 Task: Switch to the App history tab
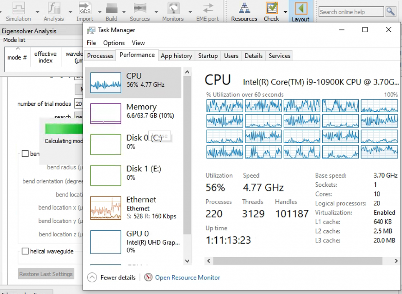176,56
